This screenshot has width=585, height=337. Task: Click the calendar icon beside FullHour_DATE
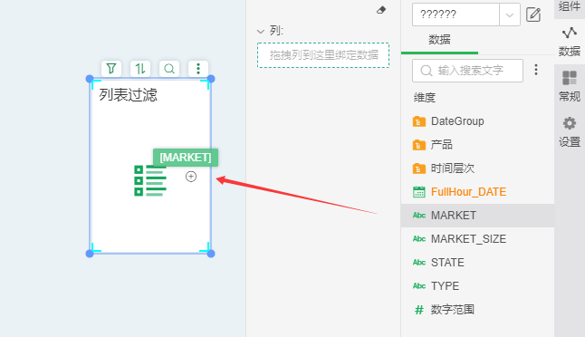[x=419, y=192]
